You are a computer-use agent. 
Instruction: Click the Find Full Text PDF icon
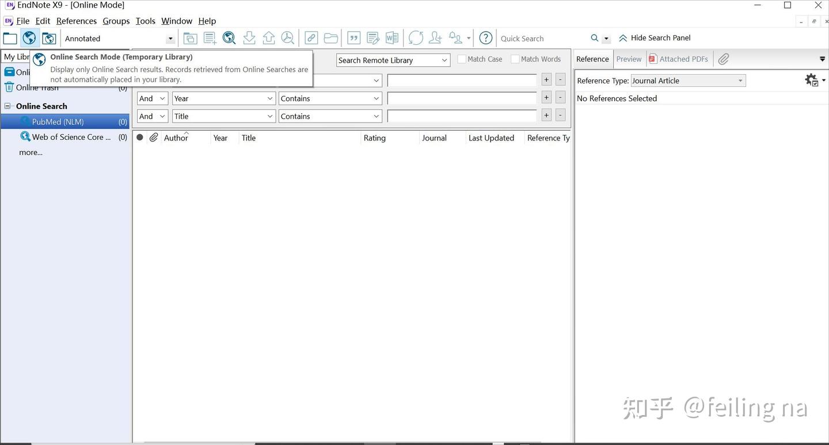(287, 39)
